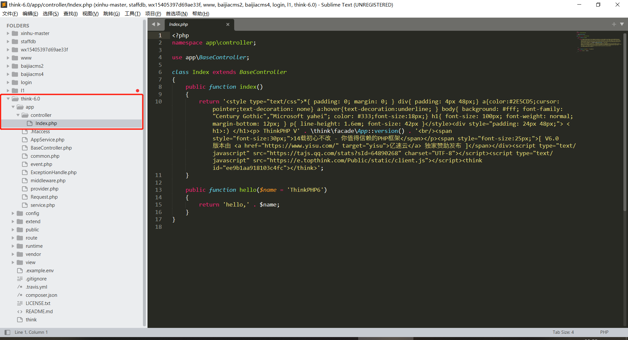Expand the vendor folder arrow
The height and width of the screenshot is (340, 628).
pos(13,254)
